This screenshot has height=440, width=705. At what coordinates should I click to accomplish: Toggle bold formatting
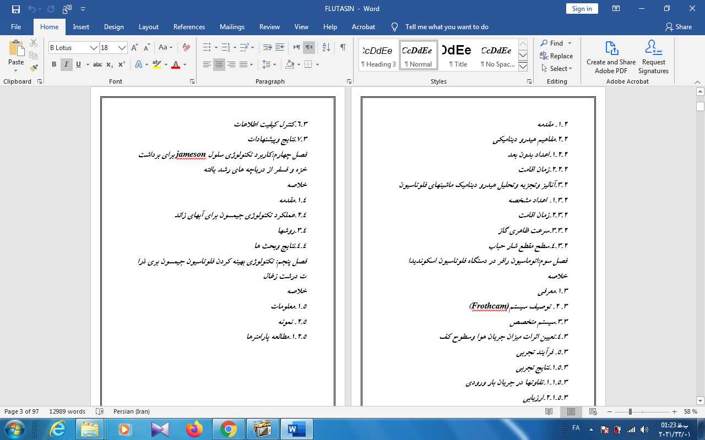54,65
